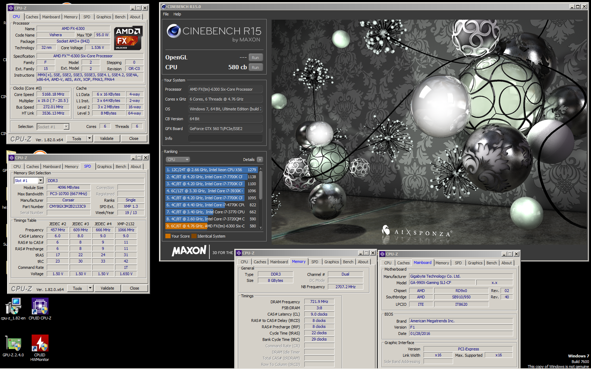Image resolution: width=591 pixels, height=369 pixels.
Task: Click Validate in top CPU-Z window
Action: [107, 138]
